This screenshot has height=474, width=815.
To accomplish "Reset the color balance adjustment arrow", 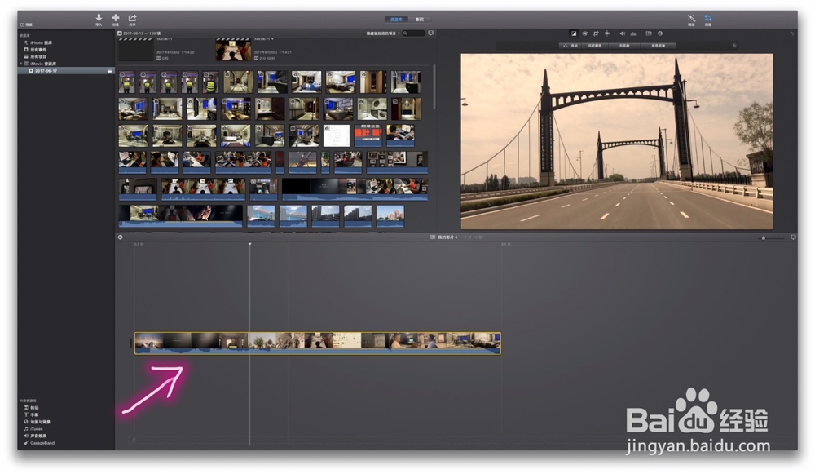I will [x=734, y=46].
